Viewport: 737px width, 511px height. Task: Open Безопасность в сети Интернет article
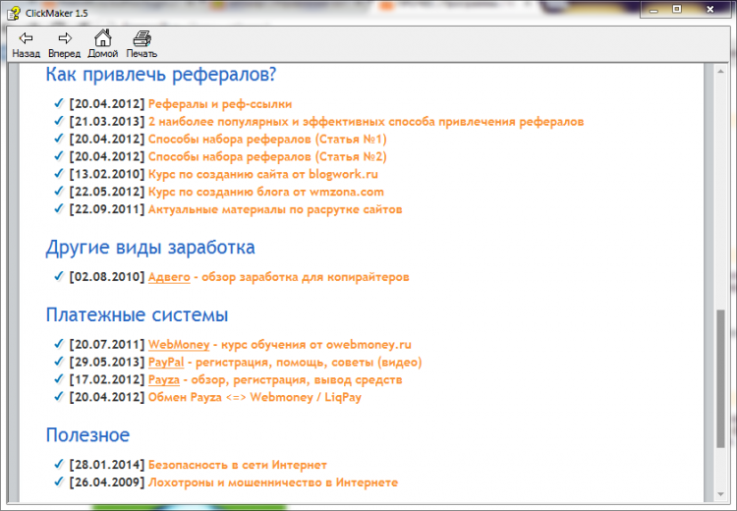click(x=238, y=465)
